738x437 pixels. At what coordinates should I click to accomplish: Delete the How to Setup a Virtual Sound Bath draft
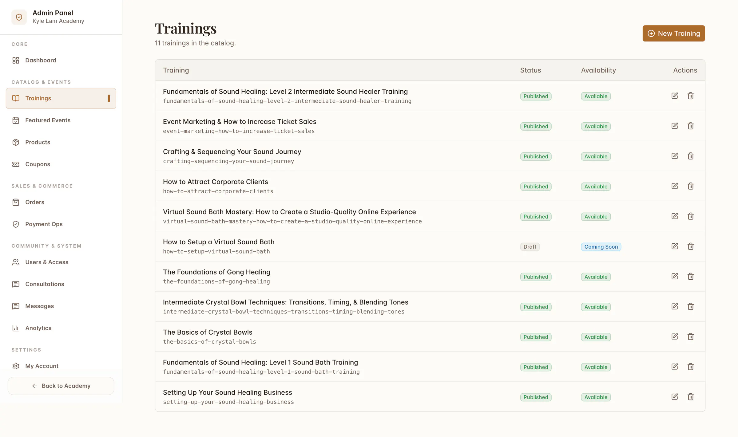point(691,246)
